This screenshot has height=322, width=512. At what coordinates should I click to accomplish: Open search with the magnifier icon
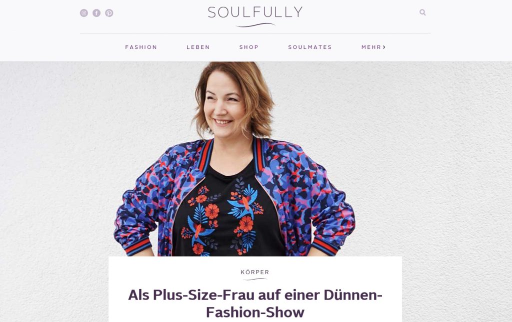click(x=422, y=12)
